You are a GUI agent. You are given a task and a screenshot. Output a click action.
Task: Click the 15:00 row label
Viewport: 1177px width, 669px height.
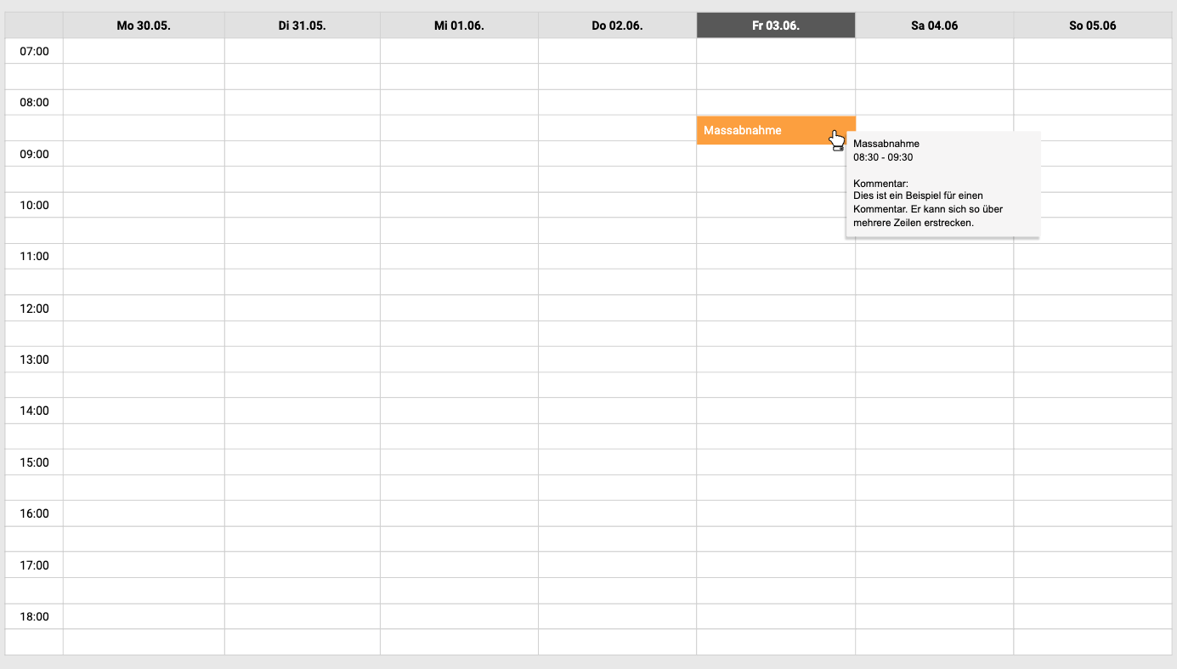pos(34,462)
